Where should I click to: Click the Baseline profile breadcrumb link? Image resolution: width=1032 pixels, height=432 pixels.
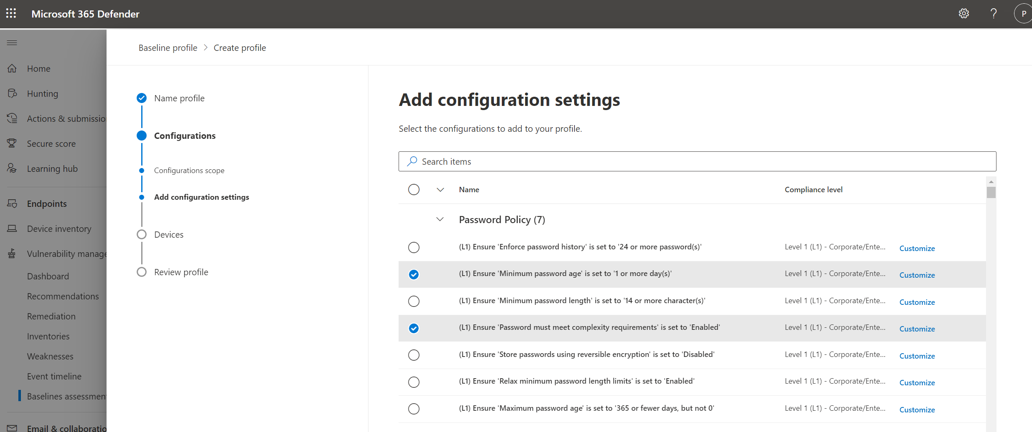168,48
